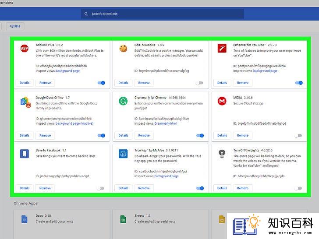The image size is (319, 239).
Task: Remove Grammarly for Chrome extension
Action: 144,135
